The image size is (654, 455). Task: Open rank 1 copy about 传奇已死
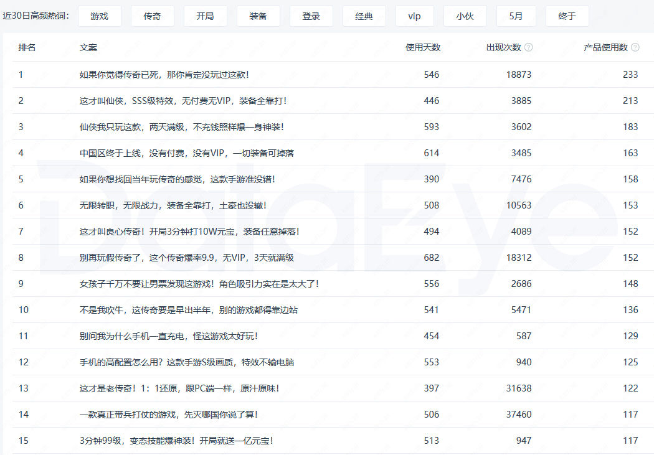[x=164, y=75]
